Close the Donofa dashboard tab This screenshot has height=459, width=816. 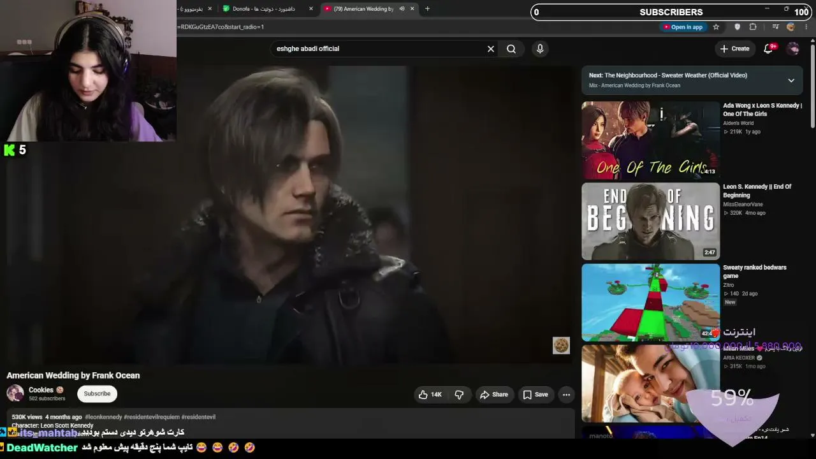pyautogui.click(x=311, y=9)
